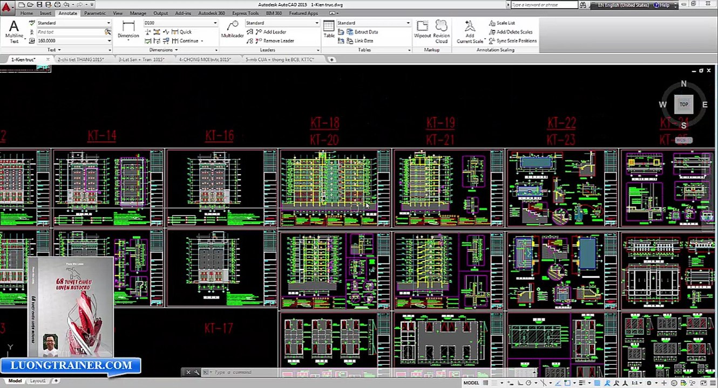Choose Add Current Scale tool

tap(470, 31)
